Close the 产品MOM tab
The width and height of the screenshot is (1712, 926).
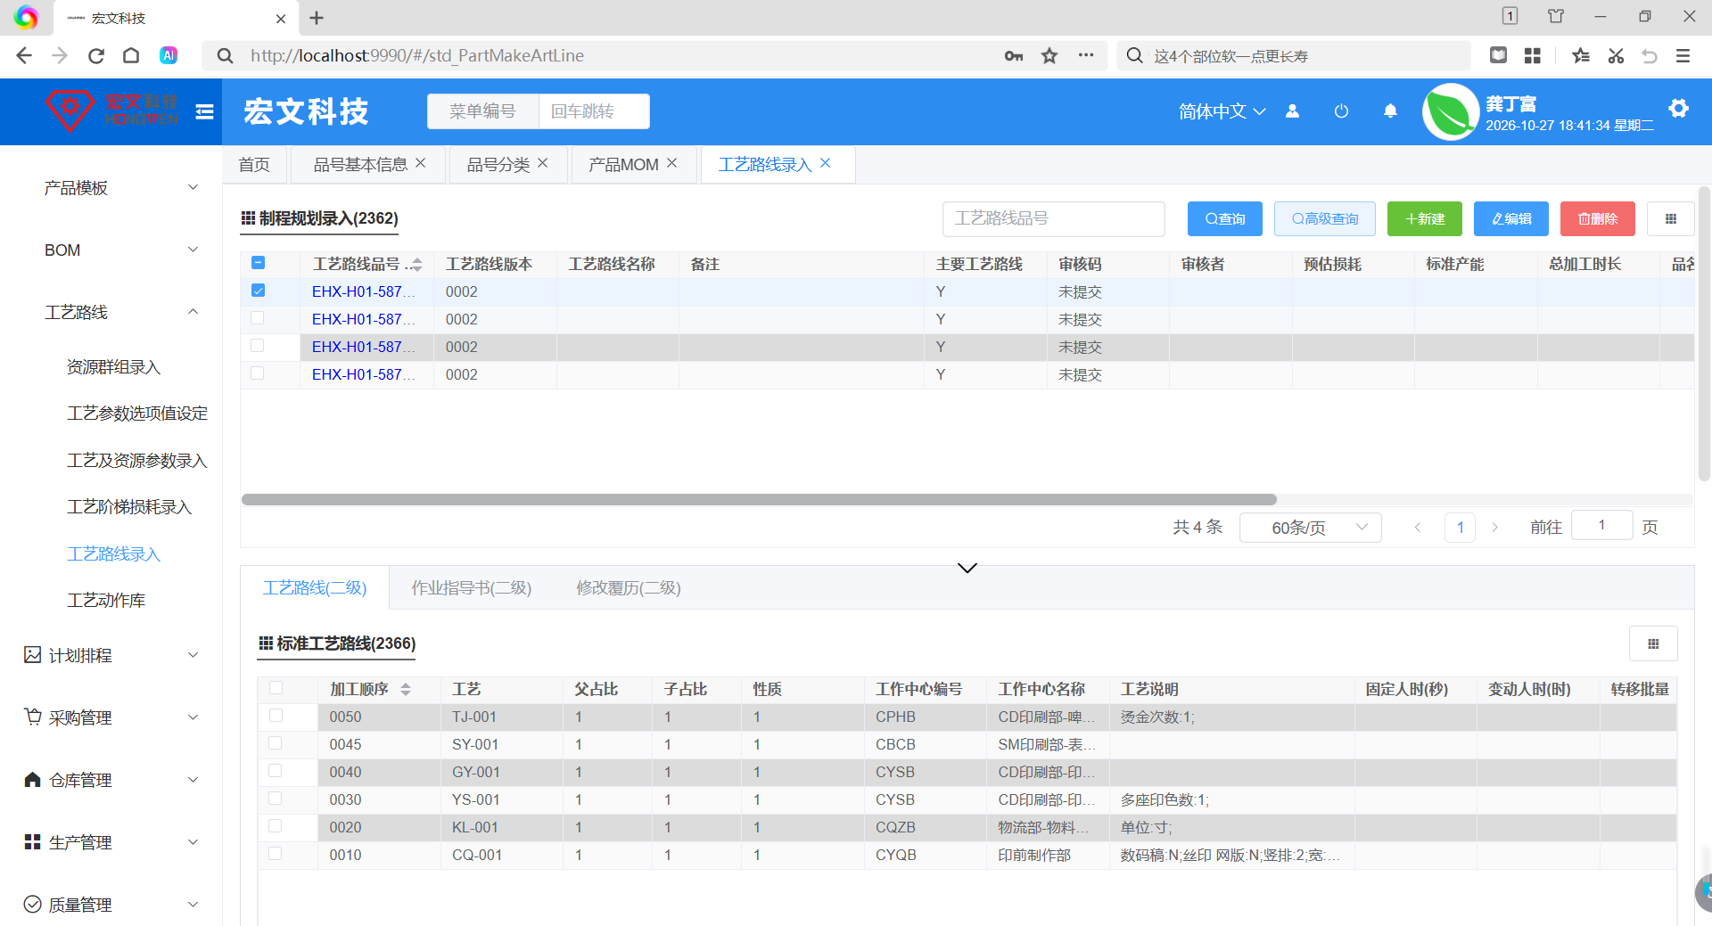click(x=672, y=163)
